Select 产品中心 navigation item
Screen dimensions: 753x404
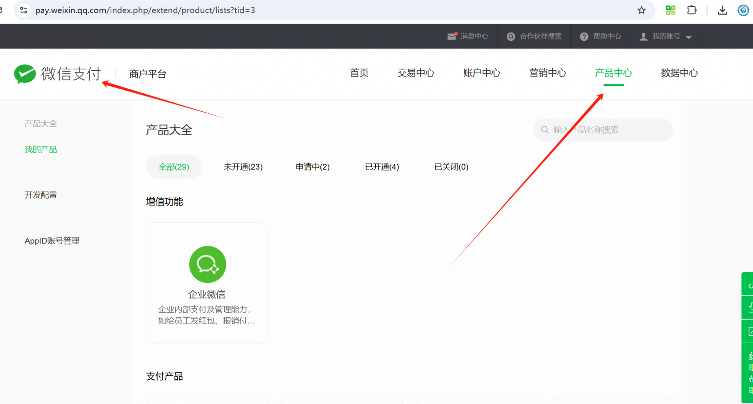(x=613, y=73)
